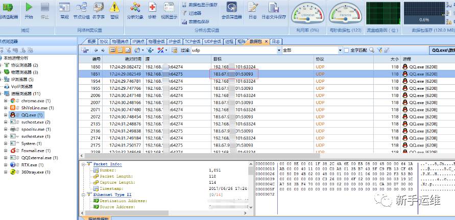Go to next packet arrow
455x220 pixels.
pyautogui.click(x=103, y=51)
